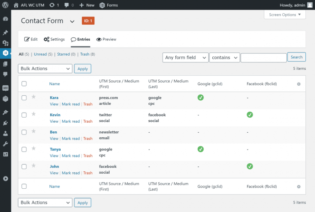Open the John entry name link

(54, 166)
